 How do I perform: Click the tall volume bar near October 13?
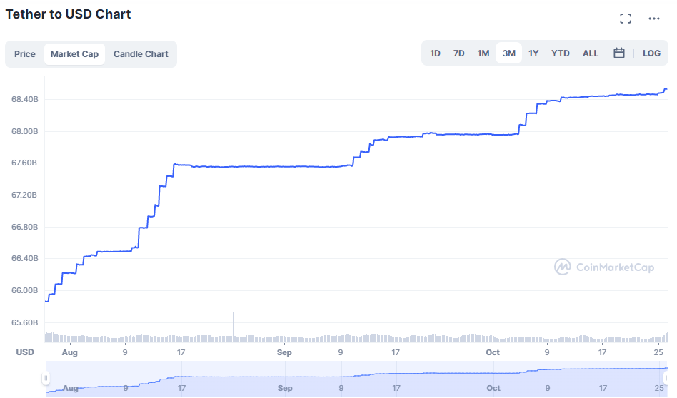tap(576, 322)
